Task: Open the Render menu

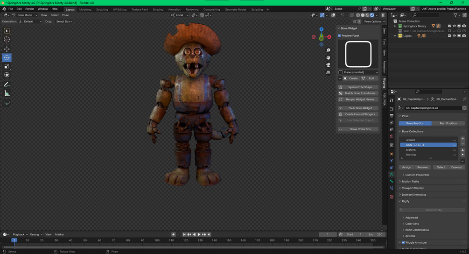Action: click(29, 9)
